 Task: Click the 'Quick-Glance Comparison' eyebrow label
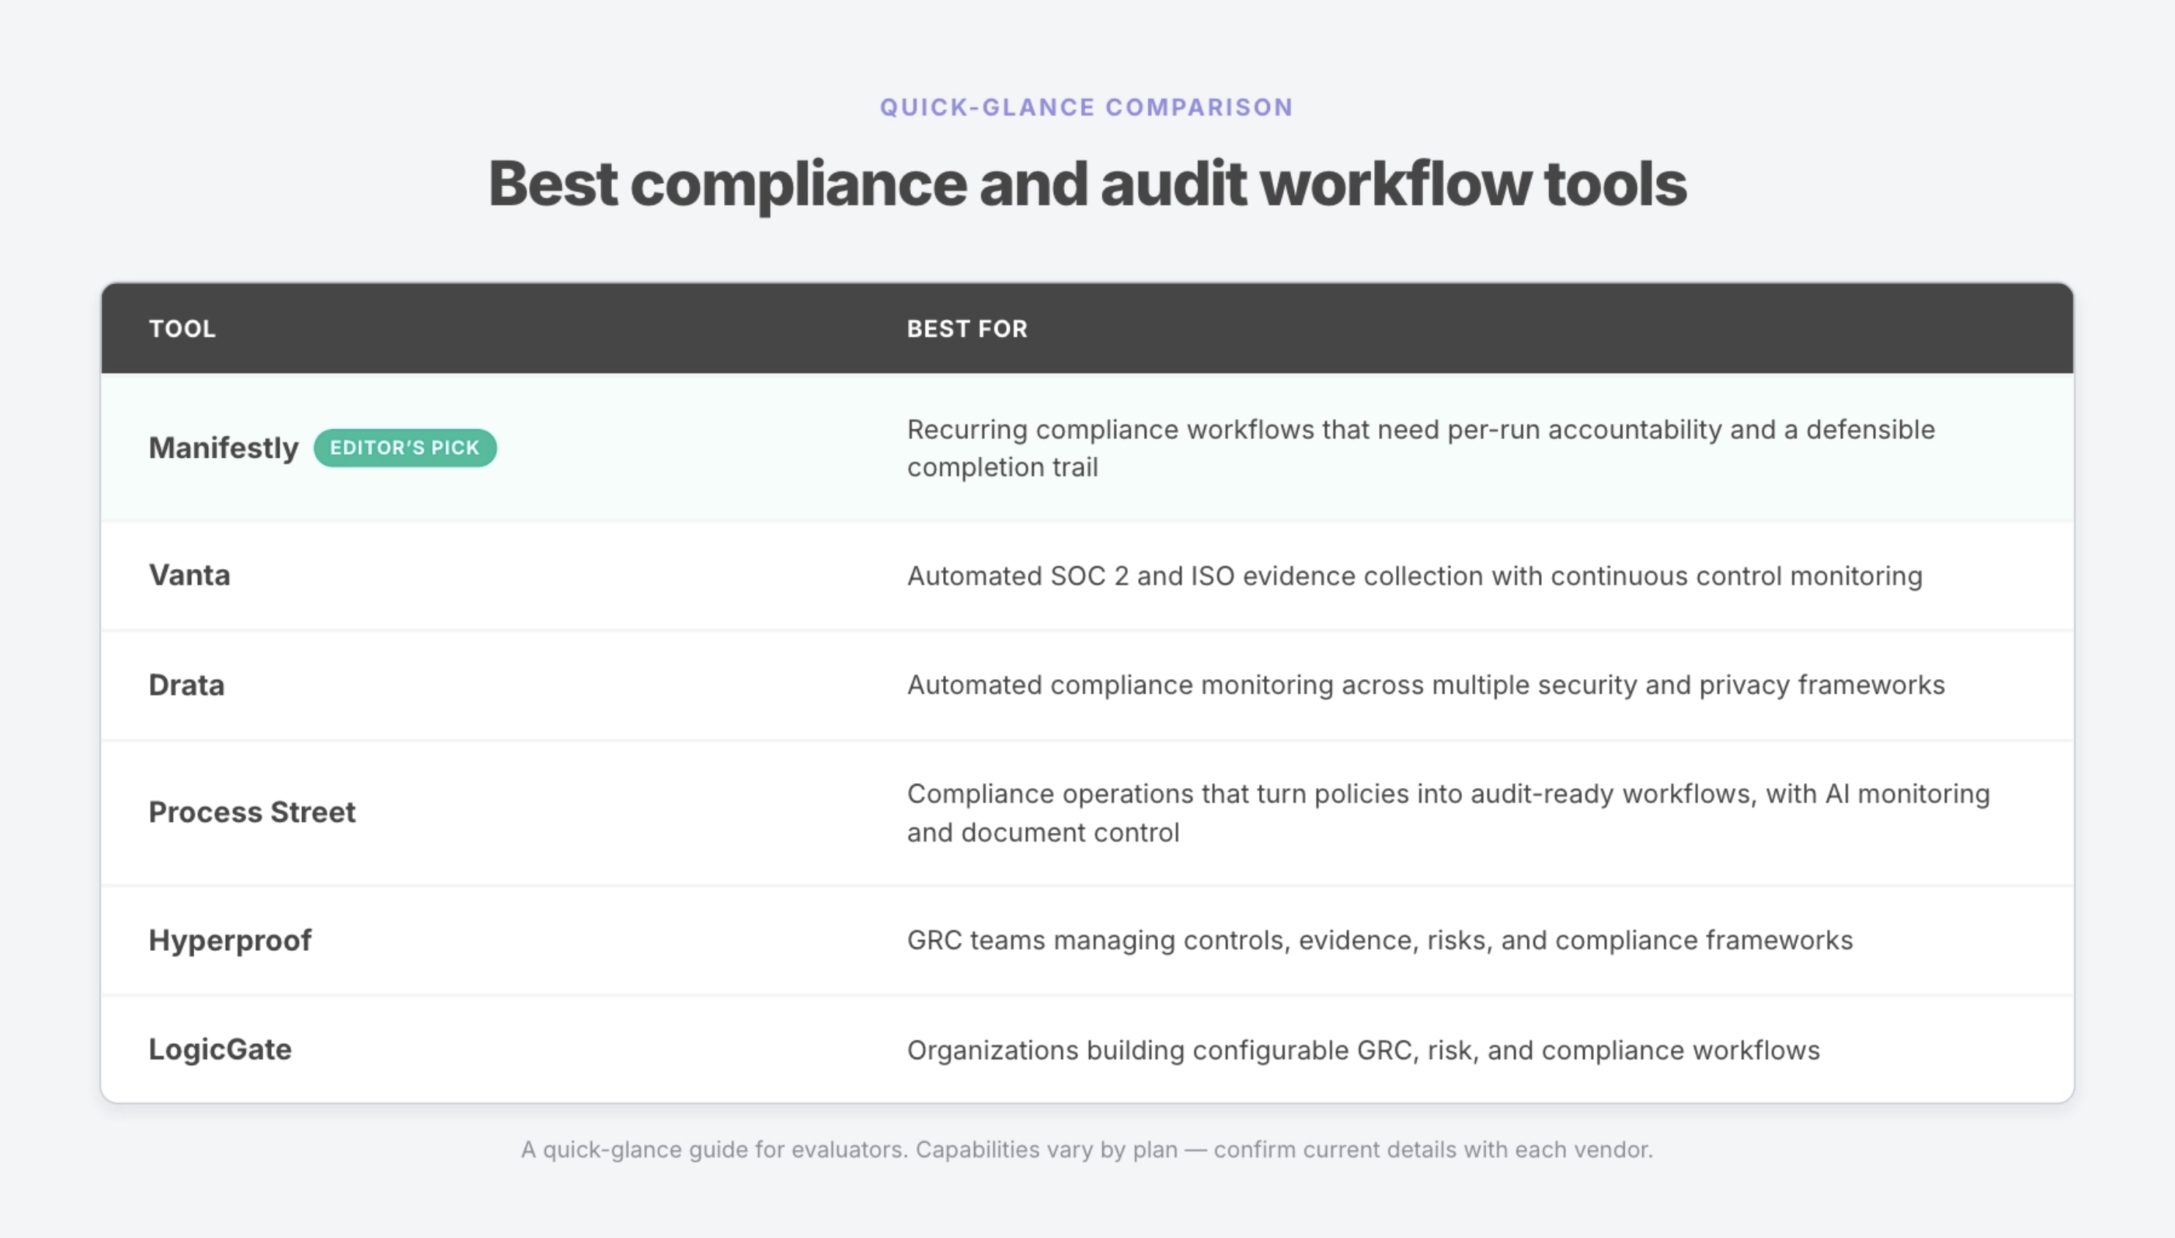click(1086, 107)
